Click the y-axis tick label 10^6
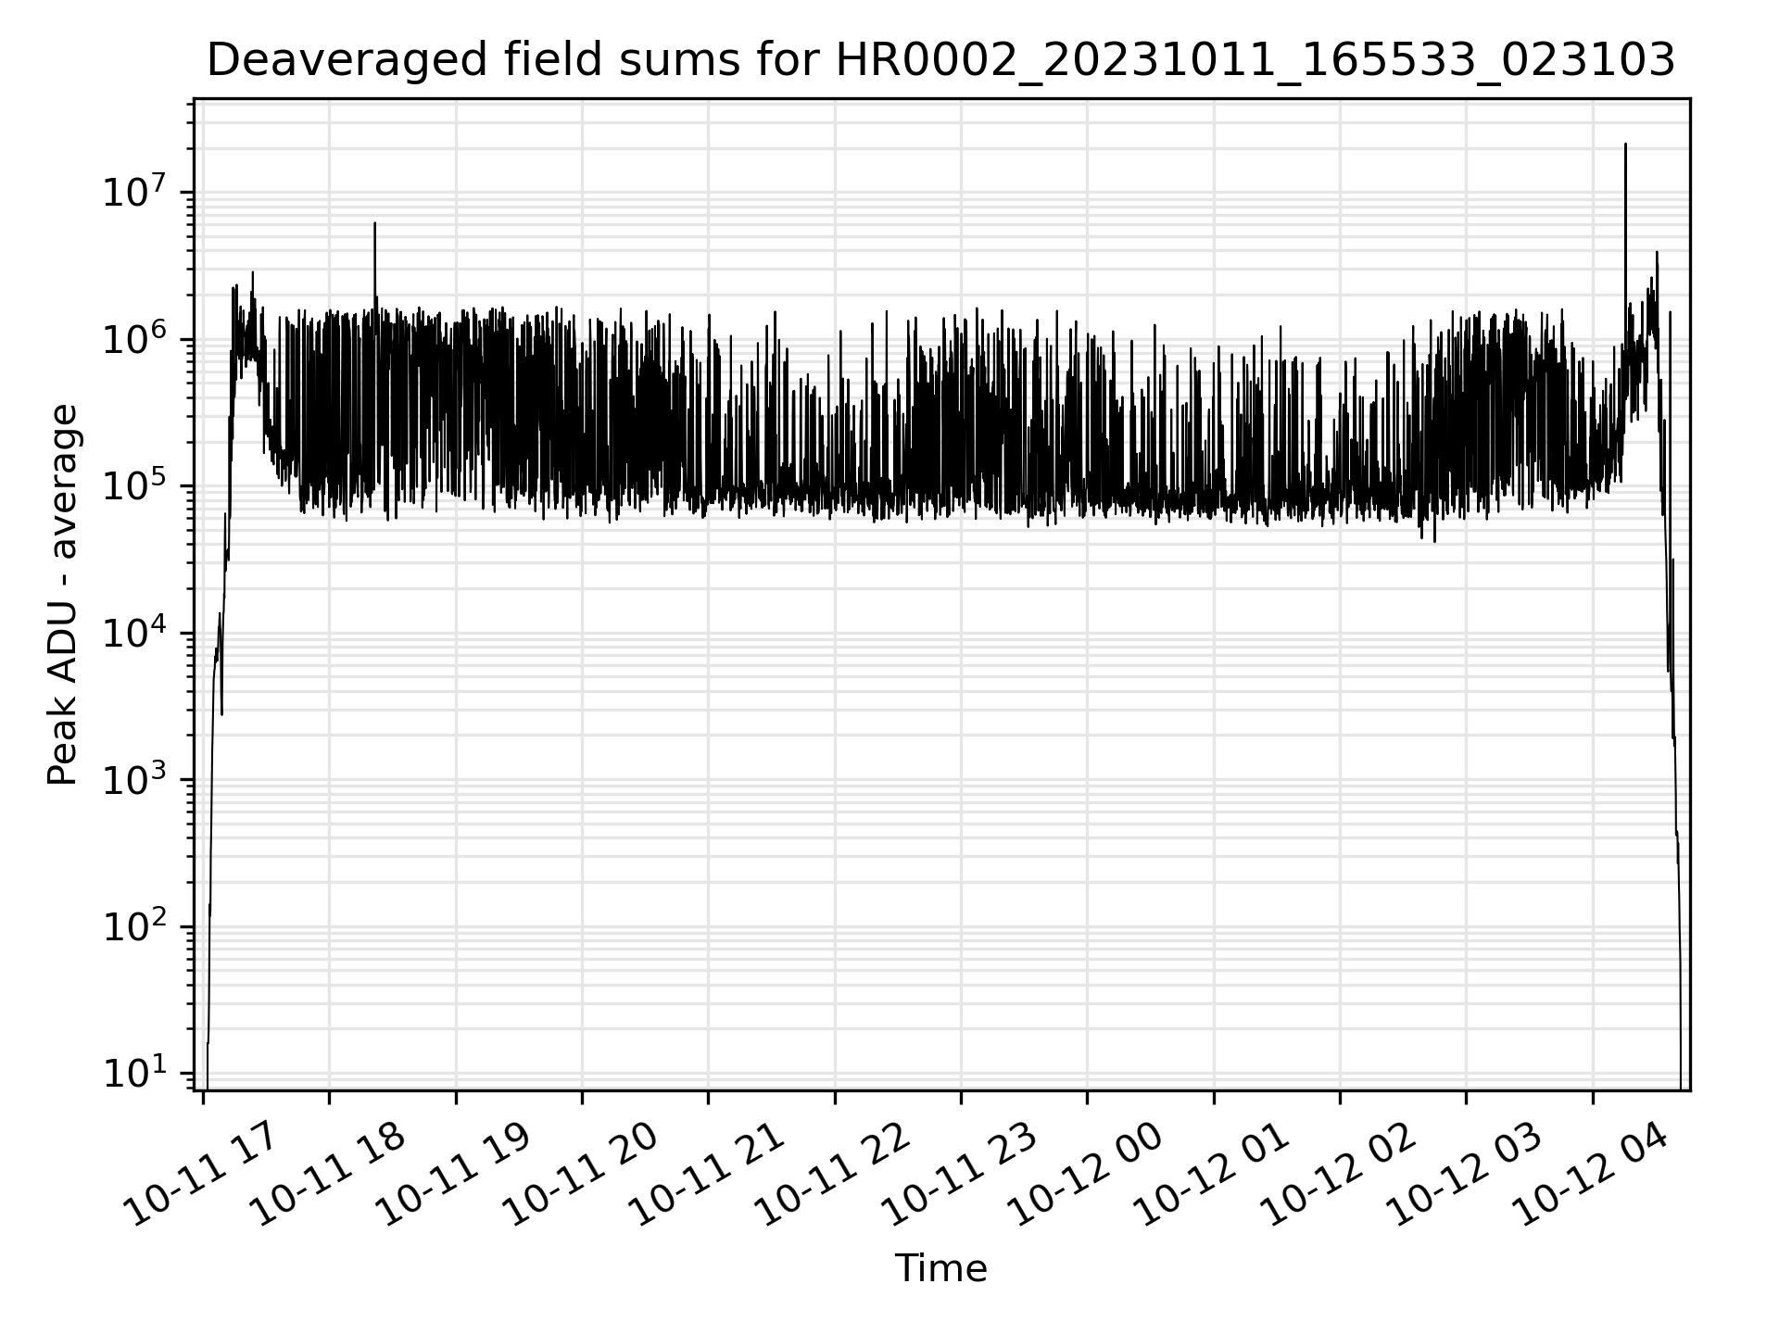 click(x=134, y=337)
